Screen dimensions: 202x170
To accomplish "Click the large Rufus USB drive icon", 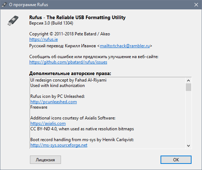I will click(x=13, y=21).
